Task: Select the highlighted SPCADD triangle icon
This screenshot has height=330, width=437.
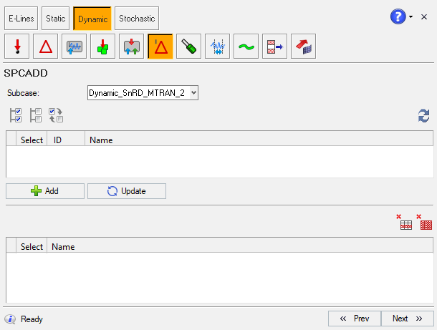Action: [x=160, y=47]
